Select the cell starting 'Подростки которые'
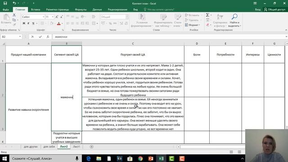The width and height of the screenshot is (288, 162). coord(67,137)
